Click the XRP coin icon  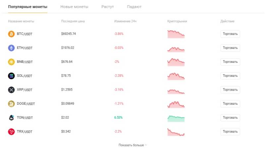tap(11, 90)
